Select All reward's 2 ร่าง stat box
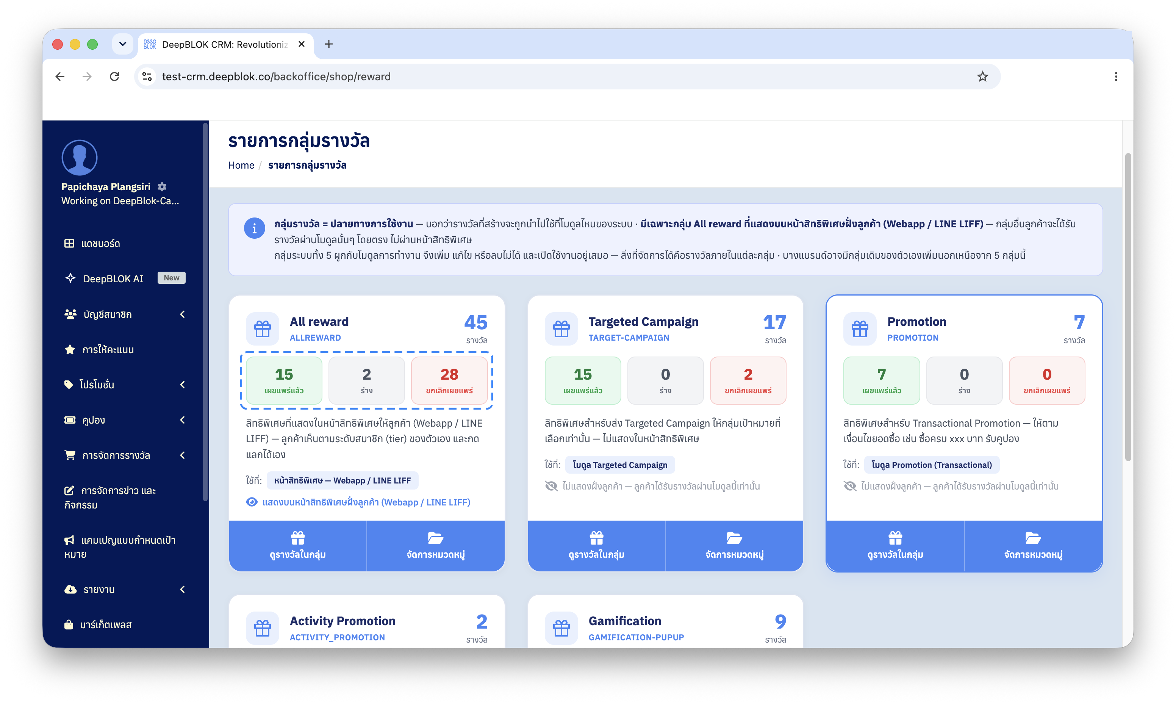This screenshot has height=704, width=1176. click(x=366, y=380)
